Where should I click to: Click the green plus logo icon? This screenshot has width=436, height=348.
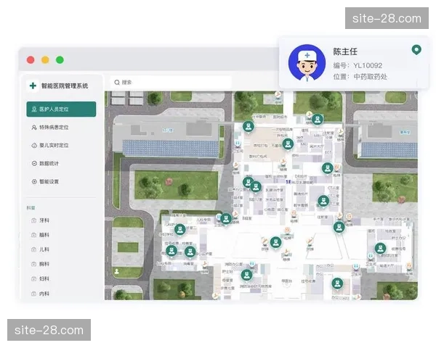point(33,86)
